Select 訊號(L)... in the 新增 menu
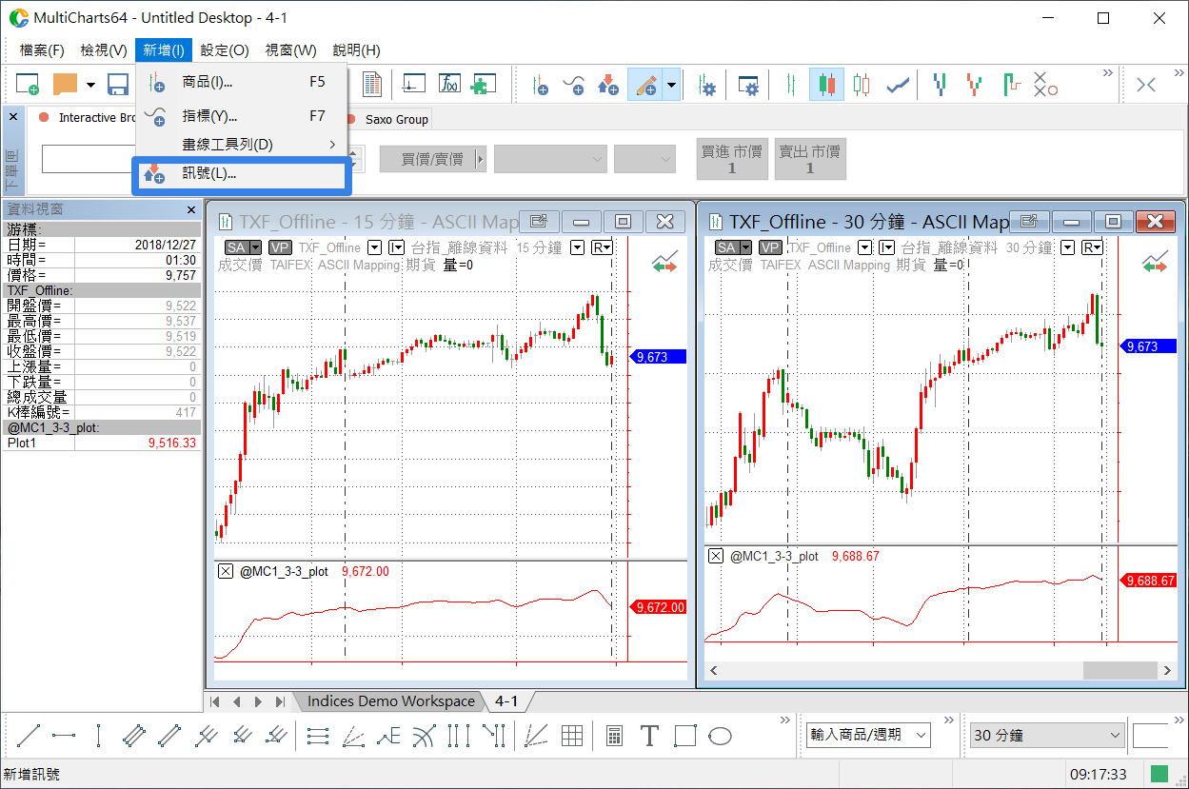 click(242, 174)
